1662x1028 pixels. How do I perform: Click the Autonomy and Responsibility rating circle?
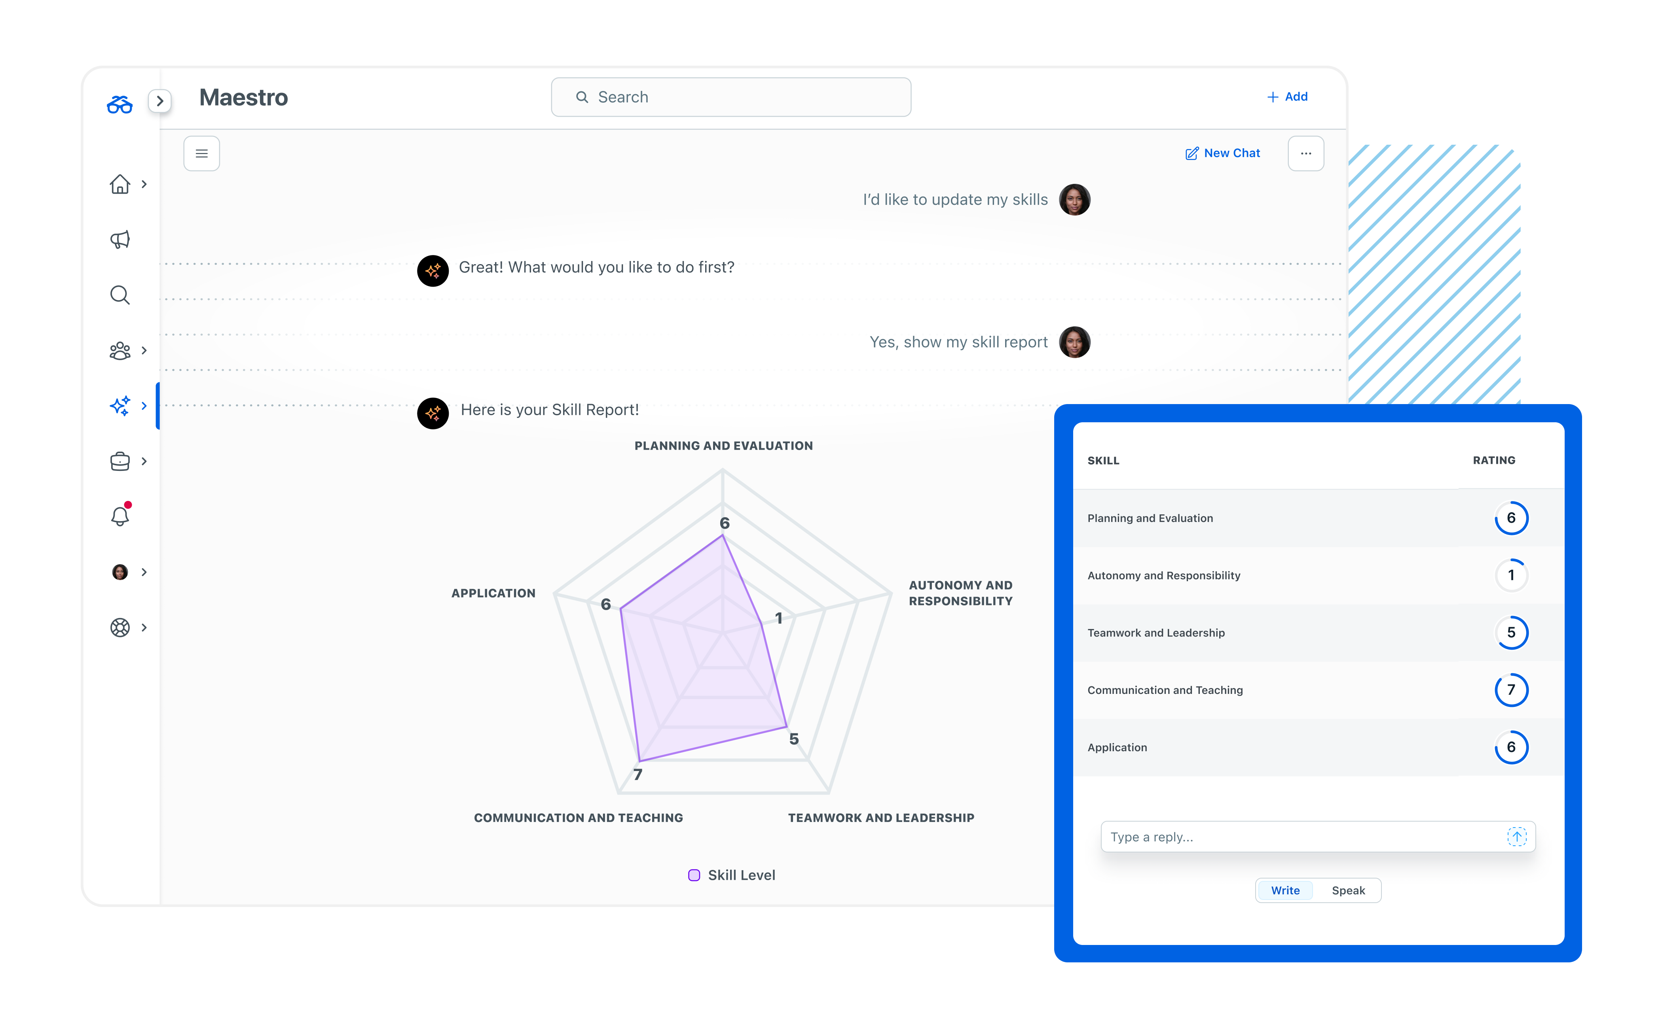1511,575
